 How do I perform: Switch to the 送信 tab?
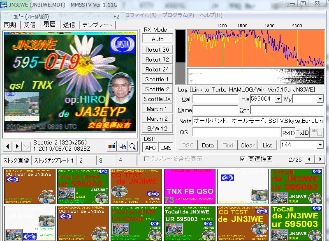pyautogui.click(x=69, y=25)
